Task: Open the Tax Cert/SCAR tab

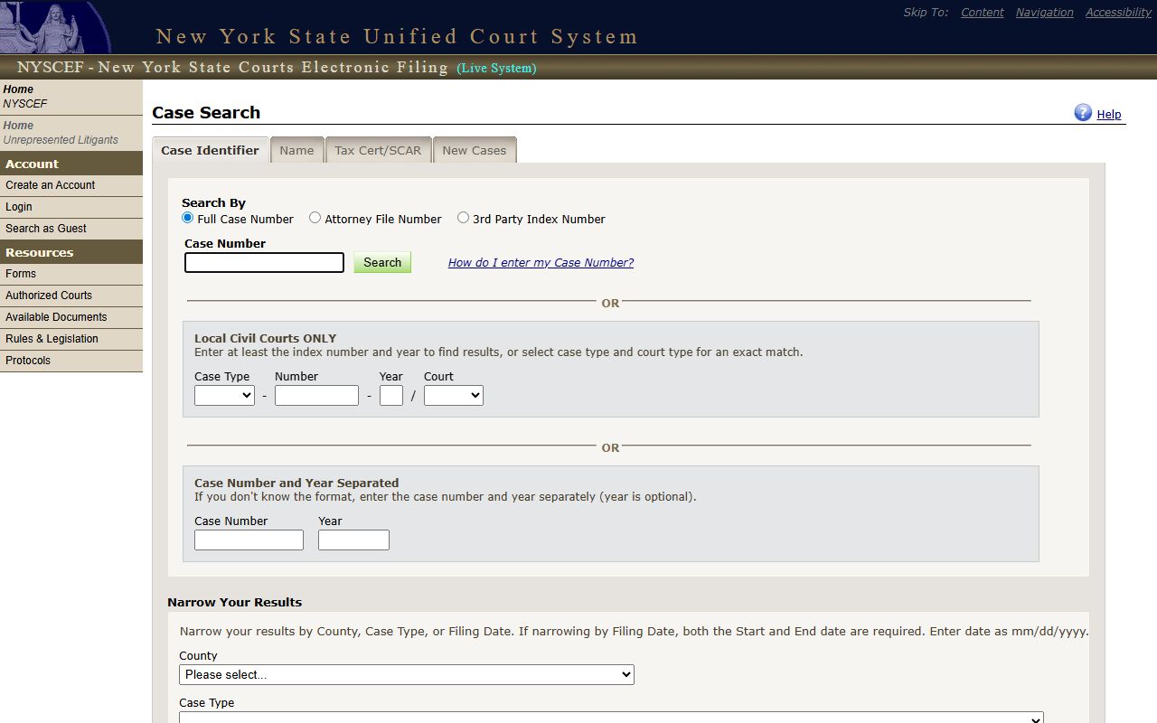Action: (378, 150)
